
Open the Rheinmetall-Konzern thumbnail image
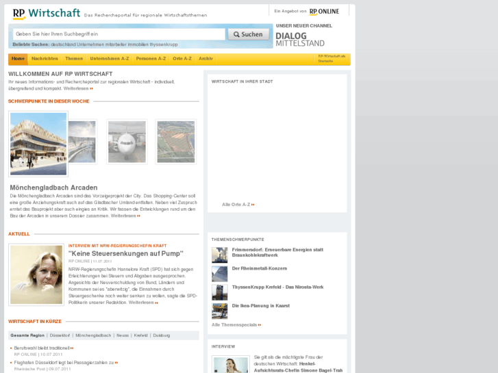[220, 274]
